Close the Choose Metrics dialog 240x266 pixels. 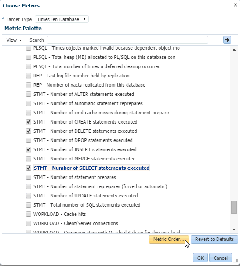[236, 5]
